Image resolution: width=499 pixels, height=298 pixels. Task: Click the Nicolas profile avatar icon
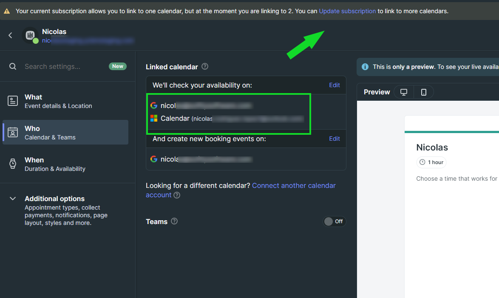tap(30, 35)
